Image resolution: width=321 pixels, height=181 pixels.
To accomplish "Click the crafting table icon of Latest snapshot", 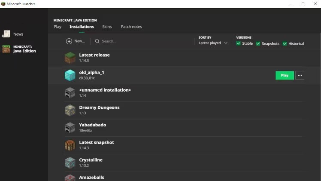I will tap(70, 145).
